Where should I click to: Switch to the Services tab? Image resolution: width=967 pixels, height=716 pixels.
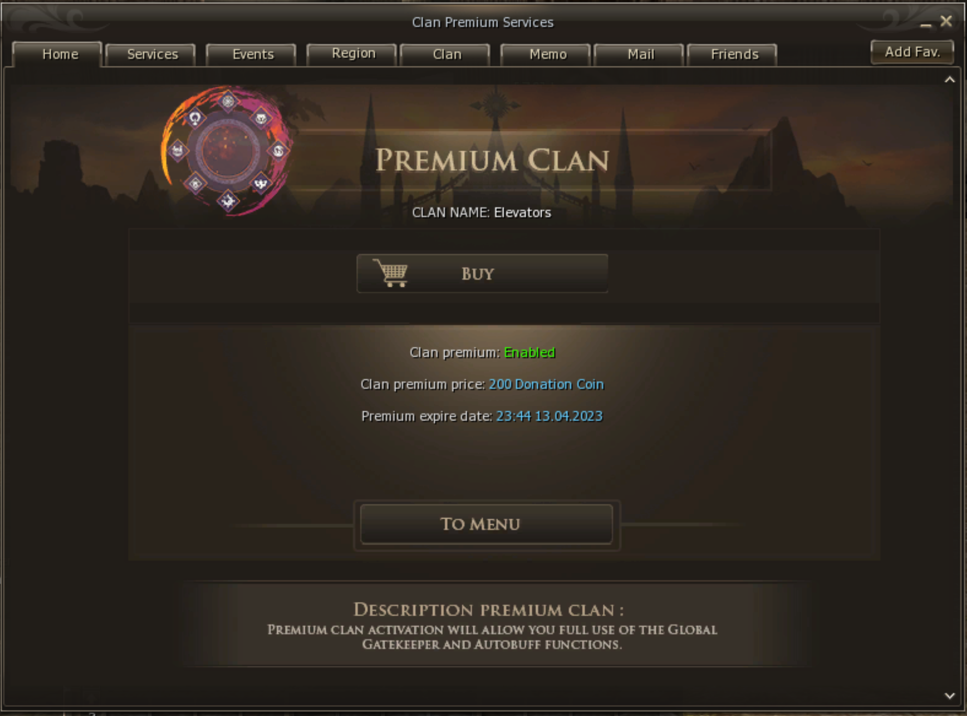151,55
